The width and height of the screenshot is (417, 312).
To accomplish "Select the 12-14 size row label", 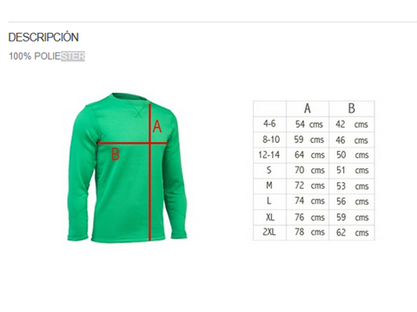I will (x=269, y=155).
